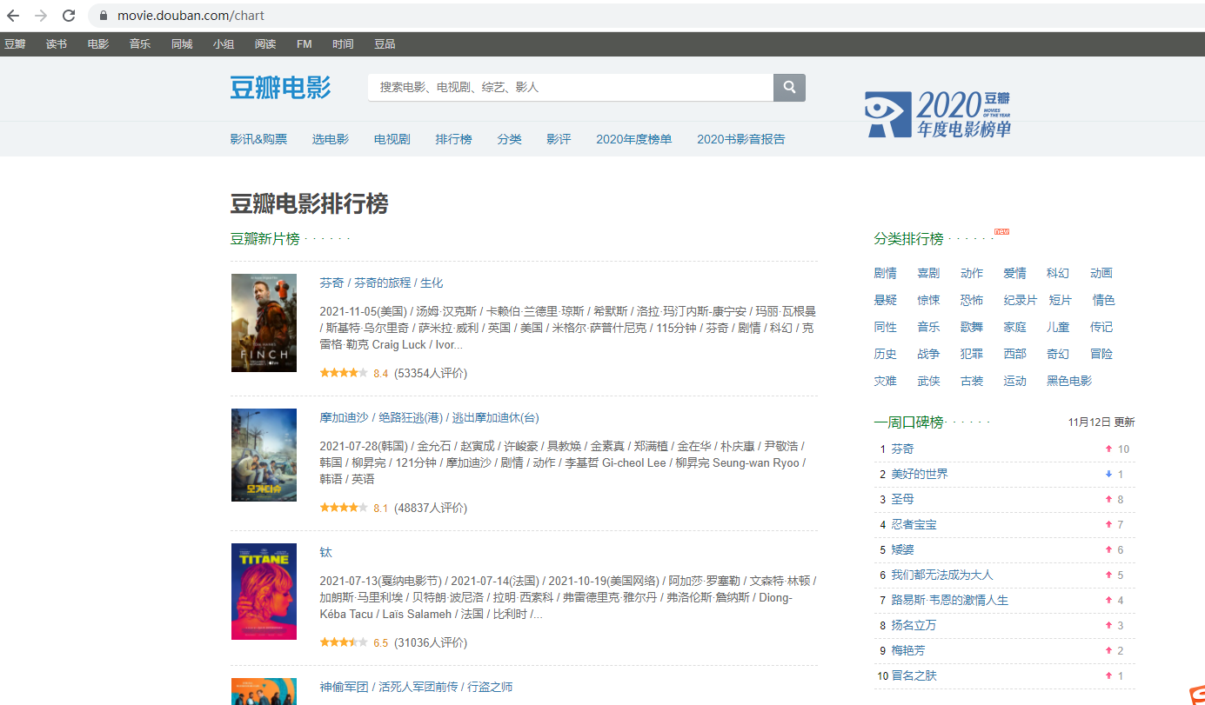Open the 钛 movie title link
The width and height of the screenshot is (1205, 705).
coord(325,552)
